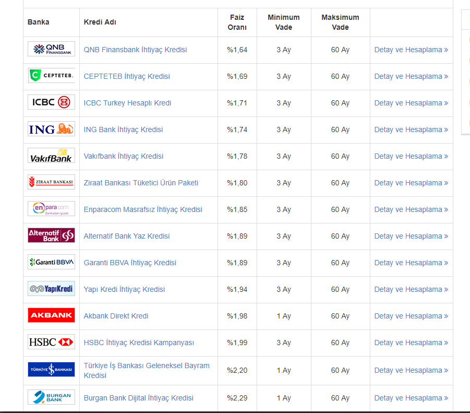
Task: Open Garanti BBVA İhtiyaç Kredisi link
Action: pyautogui.click(x=130, y=263)
